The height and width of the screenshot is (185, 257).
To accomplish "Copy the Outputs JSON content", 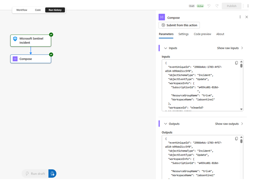I will click(236, 139).
